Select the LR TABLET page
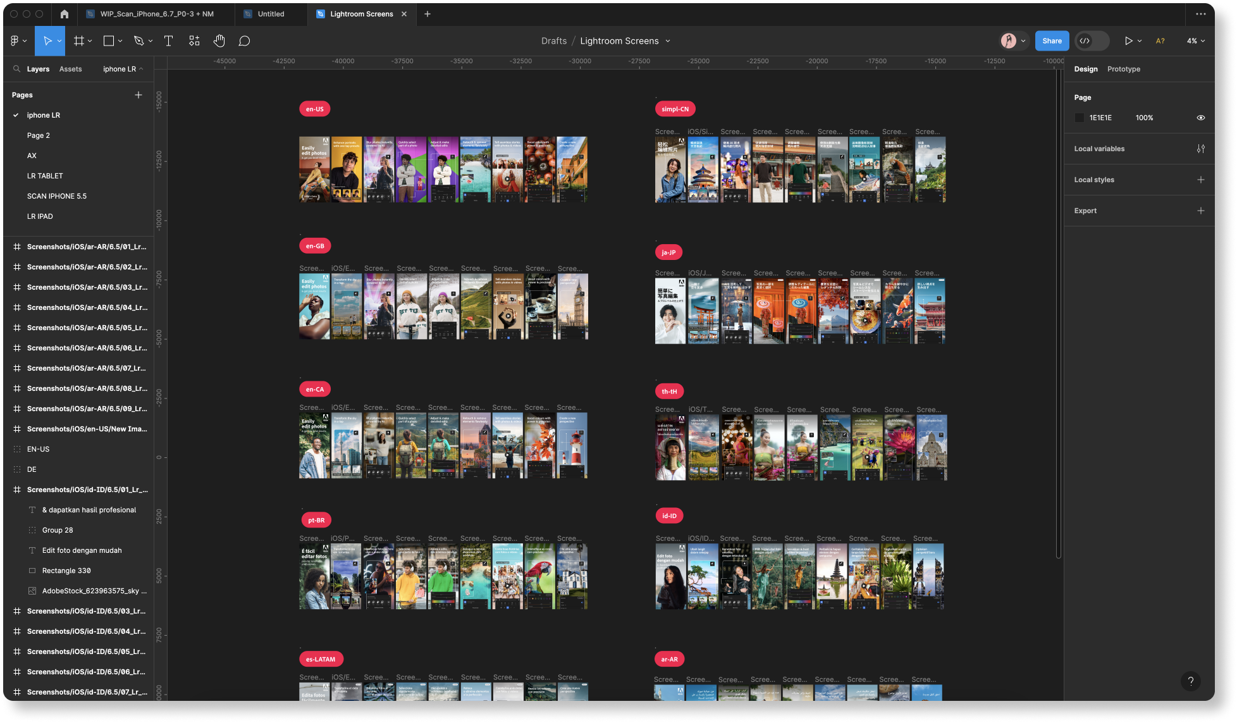The image size is (1237, 723). pos(45,176)
